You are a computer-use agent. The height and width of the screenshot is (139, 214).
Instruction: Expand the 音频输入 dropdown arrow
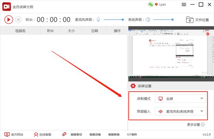202,111
